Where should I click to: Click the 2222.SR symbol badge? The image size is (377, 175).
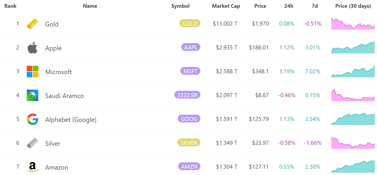click(187, 95)
